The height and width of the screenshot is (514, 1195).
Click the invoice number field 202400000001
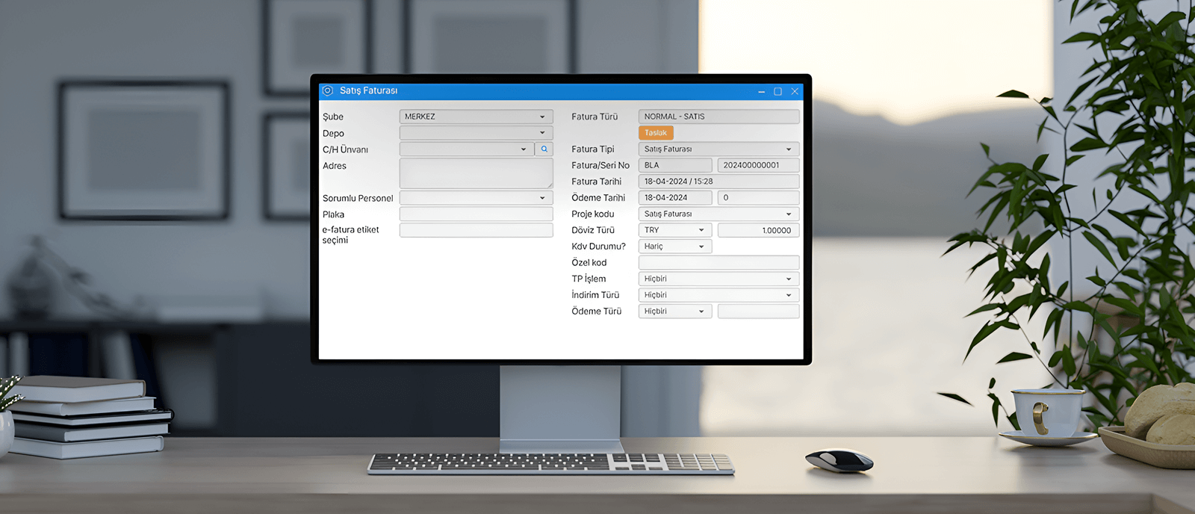[x=758, y=165]
